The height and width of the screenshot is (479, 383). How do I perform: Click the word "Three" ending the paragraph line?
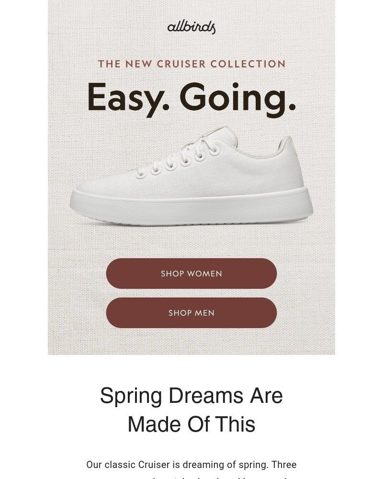pyautogui.click(x=284, y=465)
